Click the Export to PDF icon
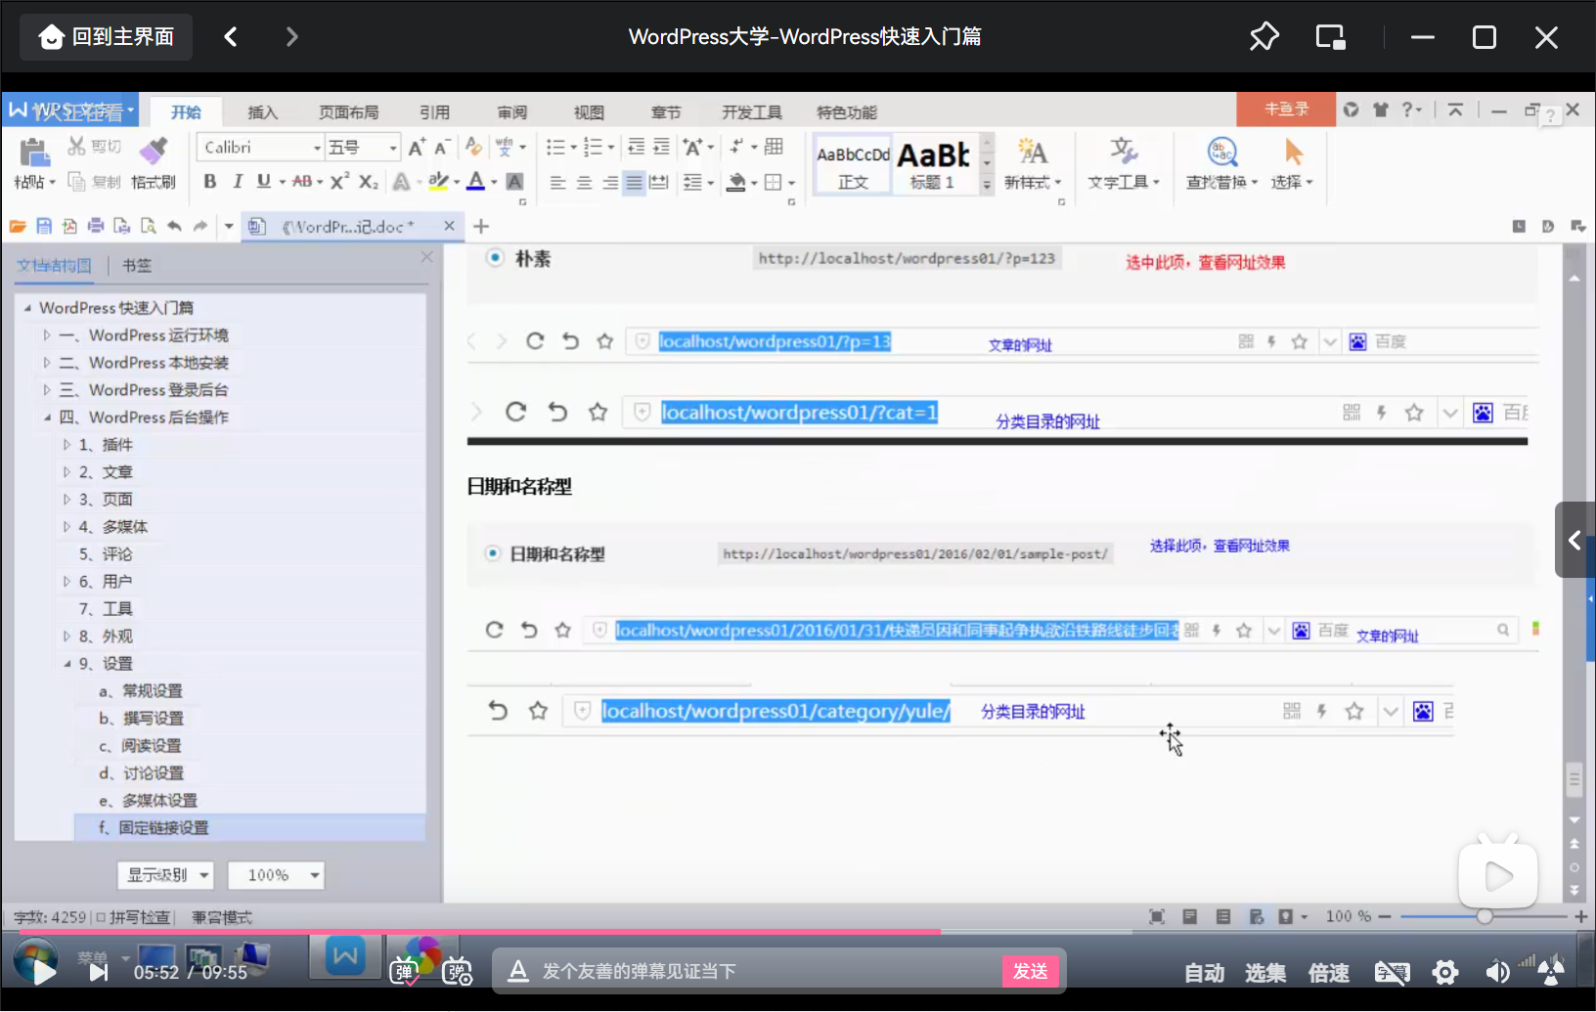 [x=69, y=226]
